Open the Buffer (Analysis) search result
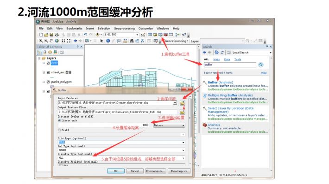The width and height of the screenshot is (329, 184). point(220,82)
